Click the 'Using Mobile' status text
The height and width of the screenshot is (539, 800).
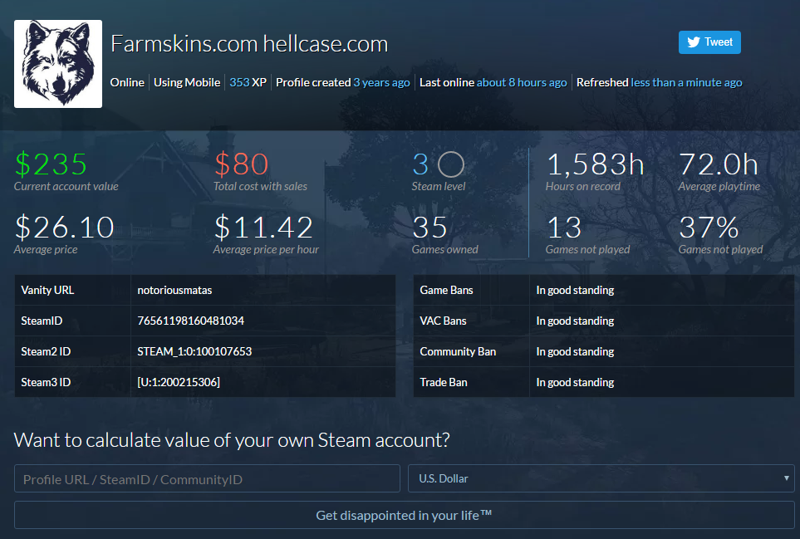click(x=187, y=82)
